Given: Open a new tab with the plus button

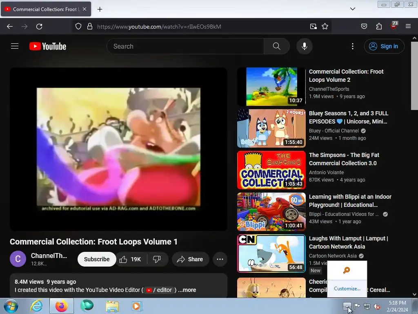Looking at the screenshot, I should pos(100,9).
